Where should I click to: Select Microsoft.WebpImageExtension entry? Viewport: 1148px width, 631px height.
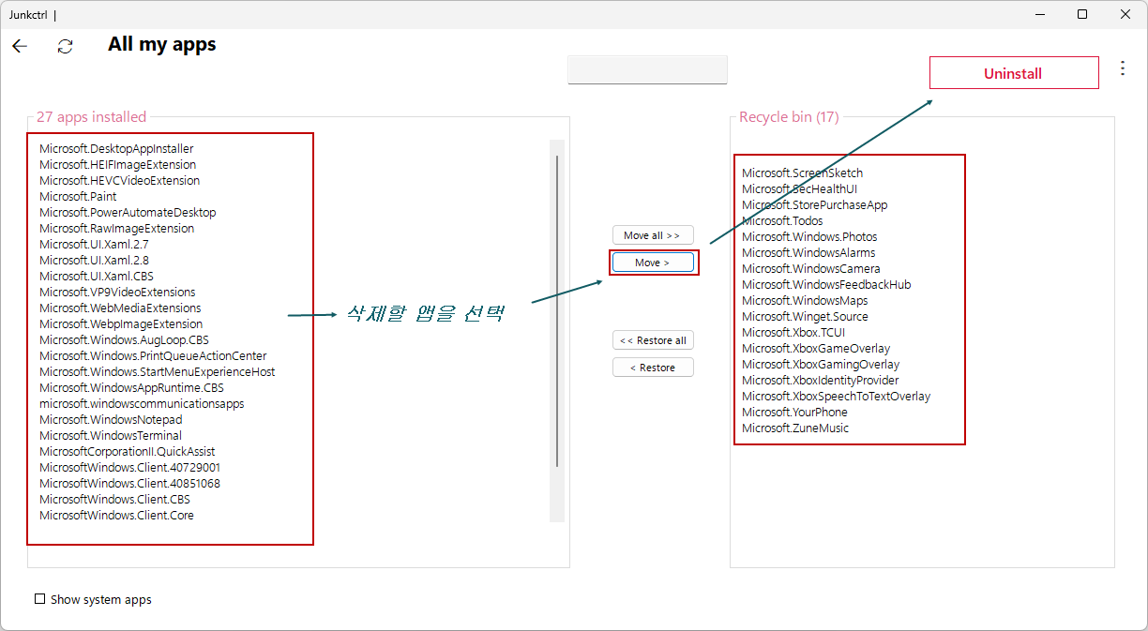point(121,324)
